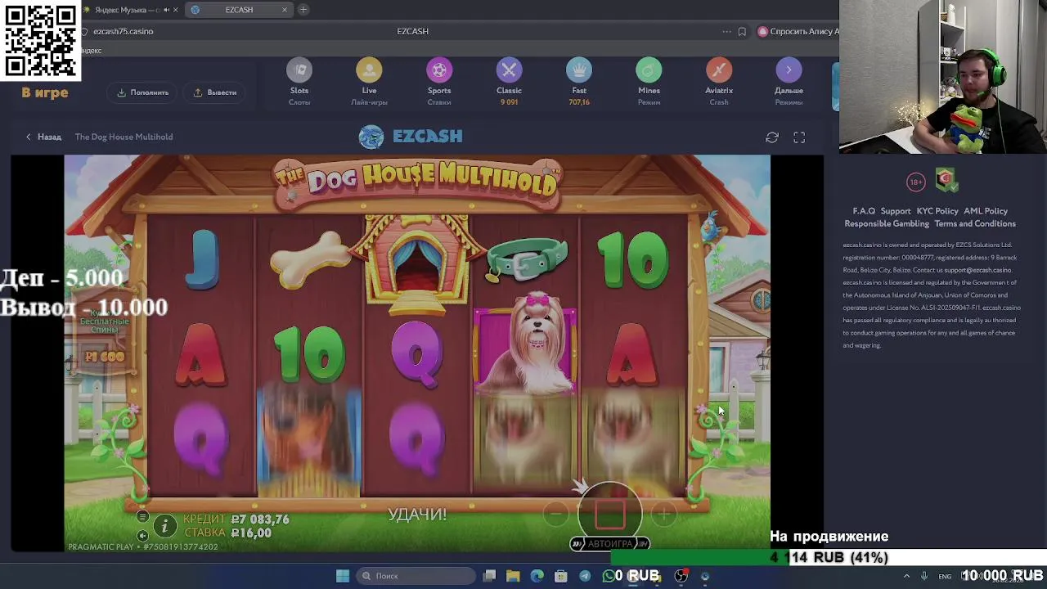Click the 18+ age badge

(915, 182)
